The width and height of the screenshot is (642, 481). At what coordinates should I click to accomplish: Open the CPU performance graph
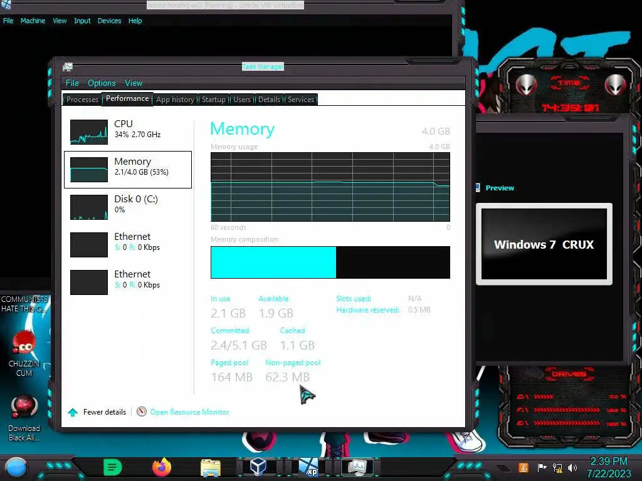tap(128, 132)
